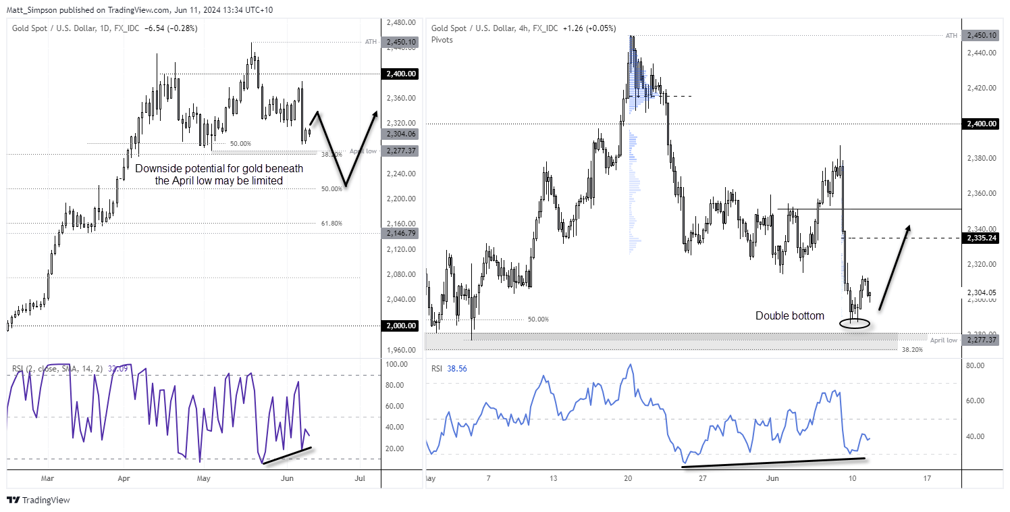Click the 2,277.37 April low tag on the 4h chart

click(981, 340)
